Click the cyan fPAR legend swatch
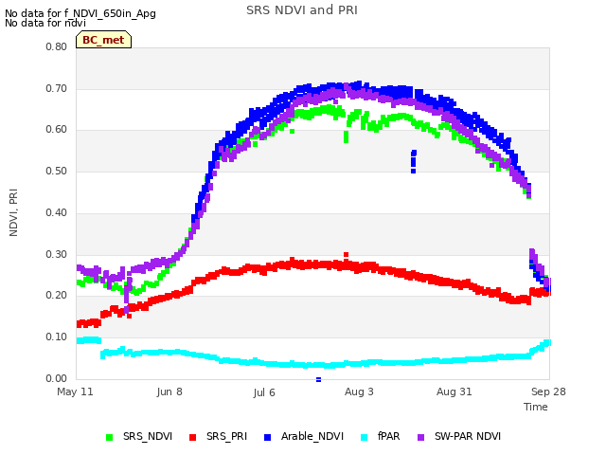 click(x=364, y=437)
